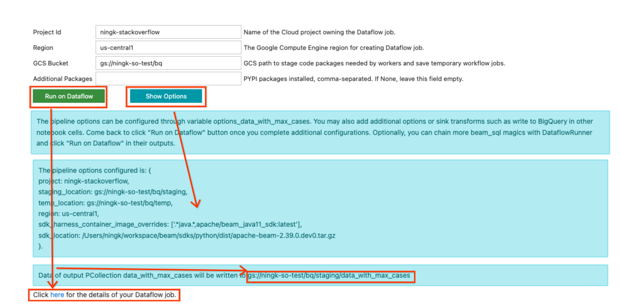Viewport: 620px width, 307px height.
Task: Click the Additional Packages label
Action: click(x=63, y=78)
